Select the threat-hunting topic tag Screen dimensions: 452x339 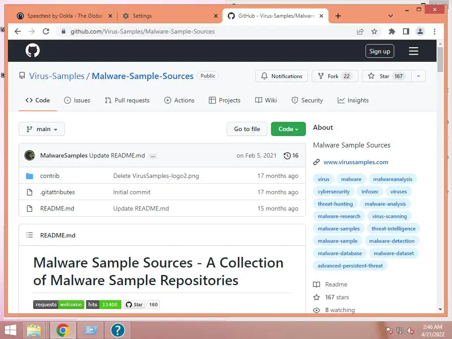click(335, 204)
